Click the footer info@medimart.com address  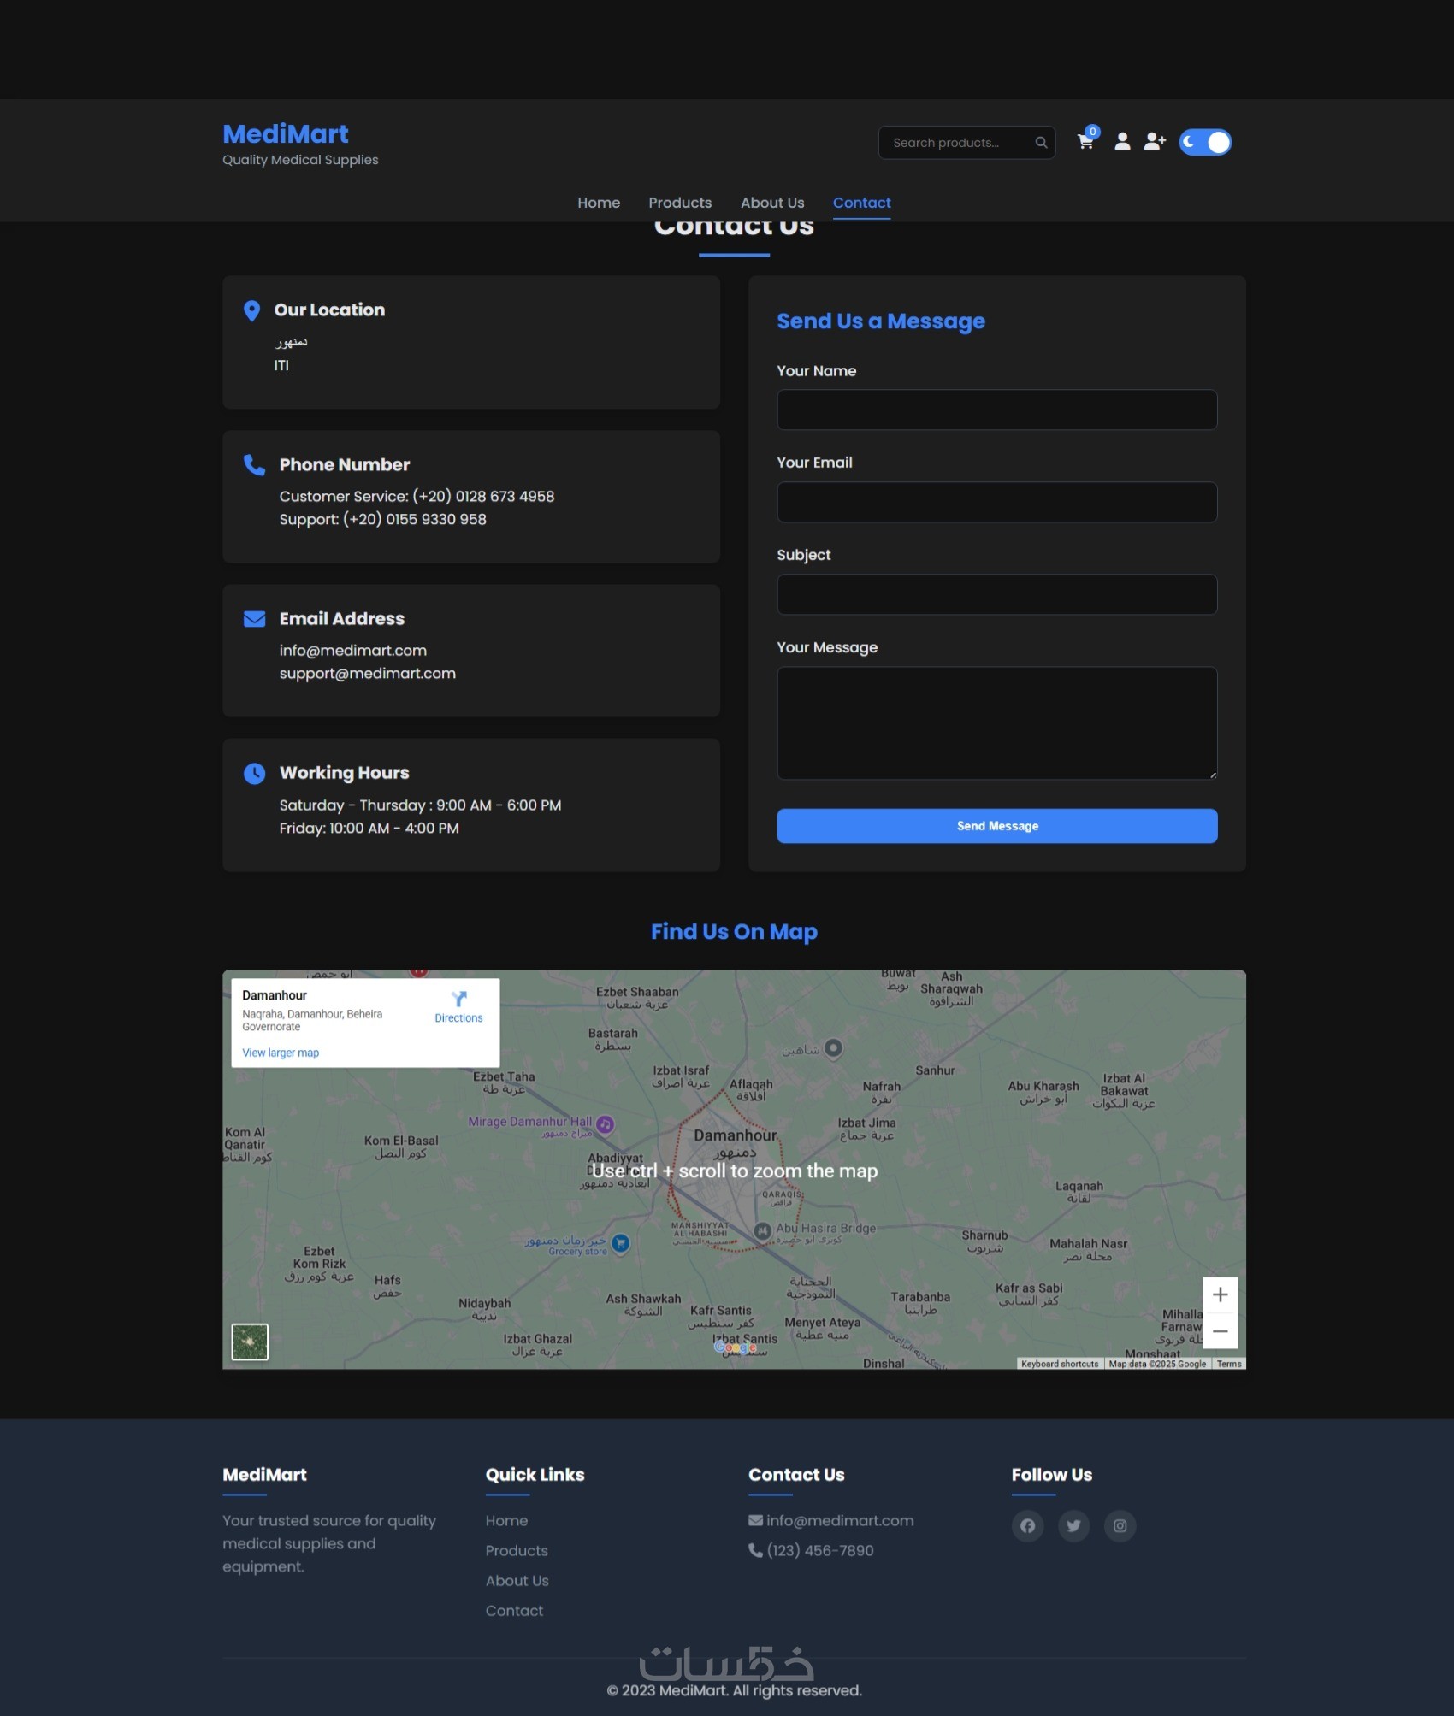pyautogui.click(x=840, y=1520)
